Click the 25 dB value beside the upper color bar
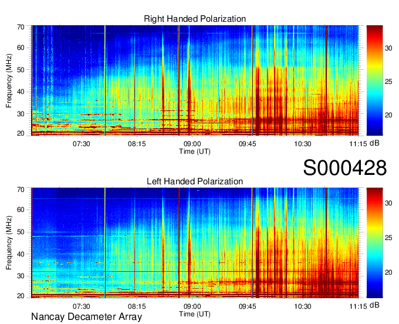The image size is (399, 324). (388, 82)
